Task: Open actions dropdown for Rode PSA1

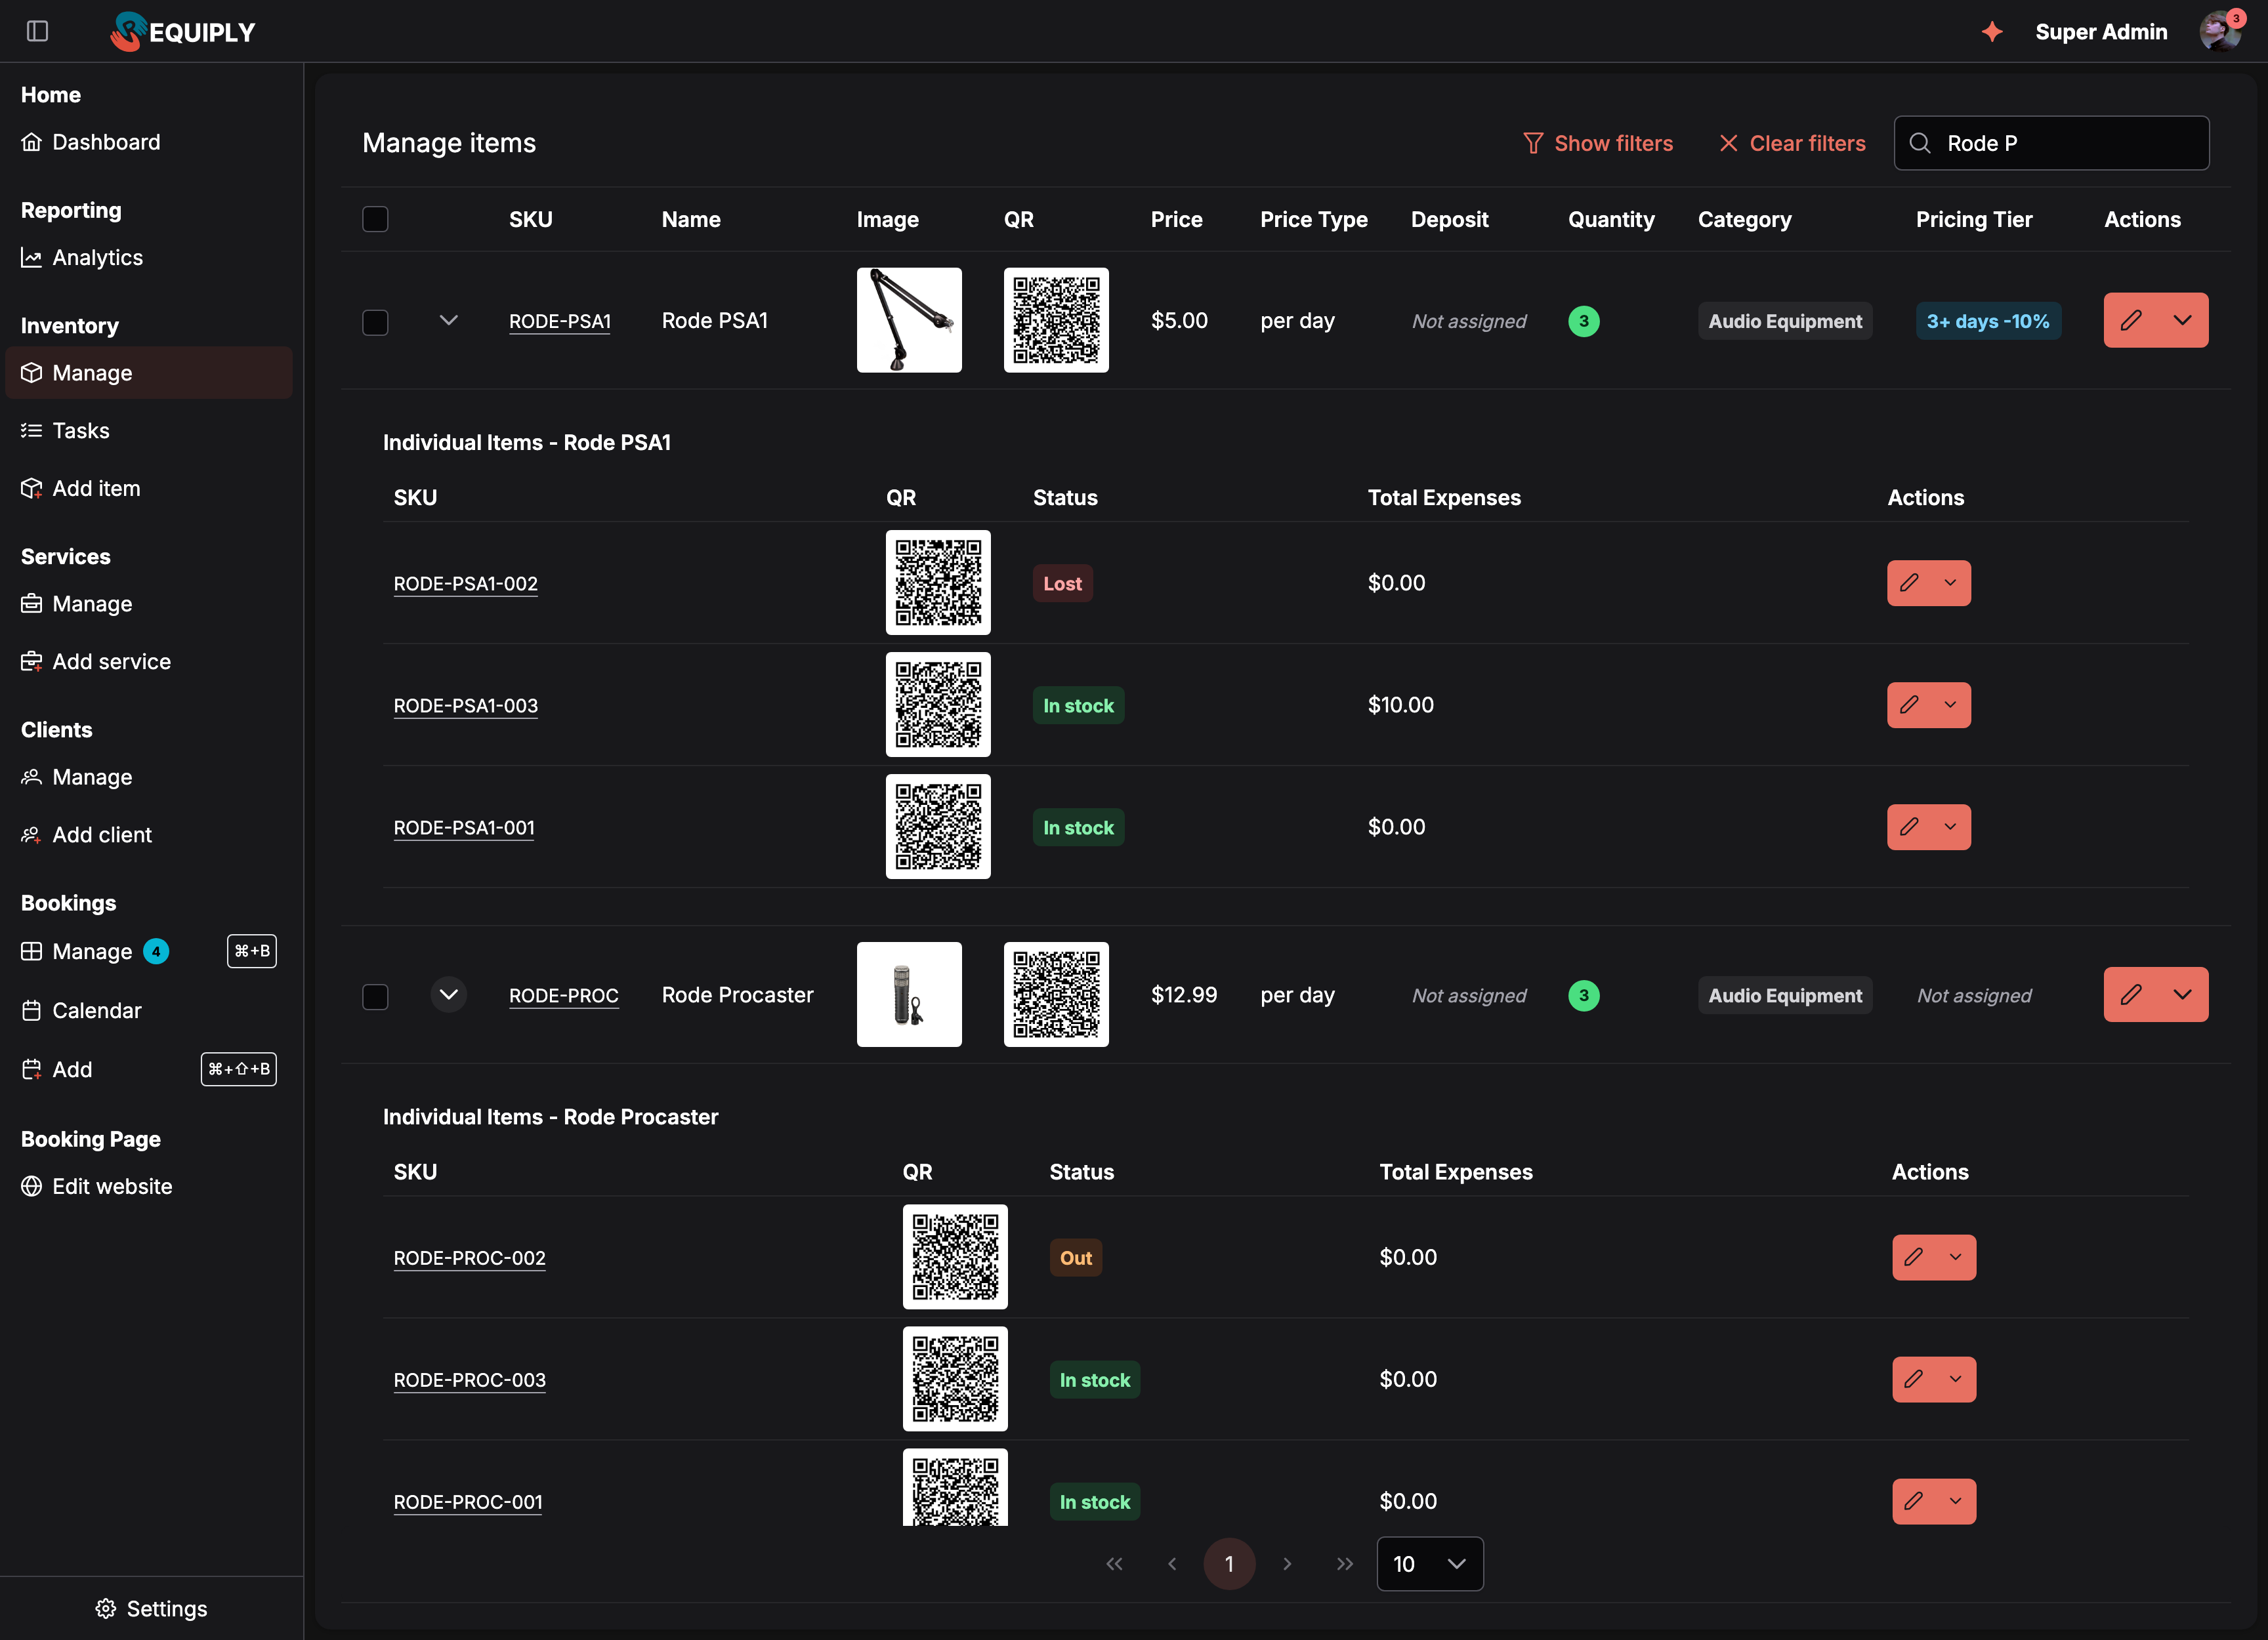Action: pyautogui.click(x=2183, y=320)
